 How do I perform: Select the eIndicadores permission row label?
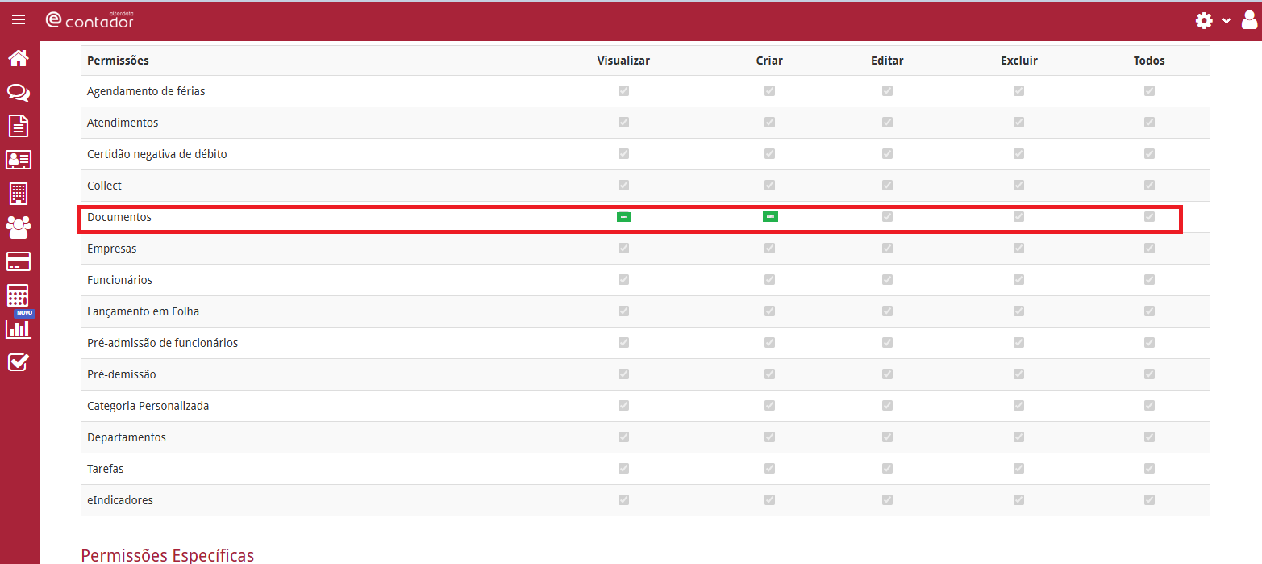click(120, 500)
